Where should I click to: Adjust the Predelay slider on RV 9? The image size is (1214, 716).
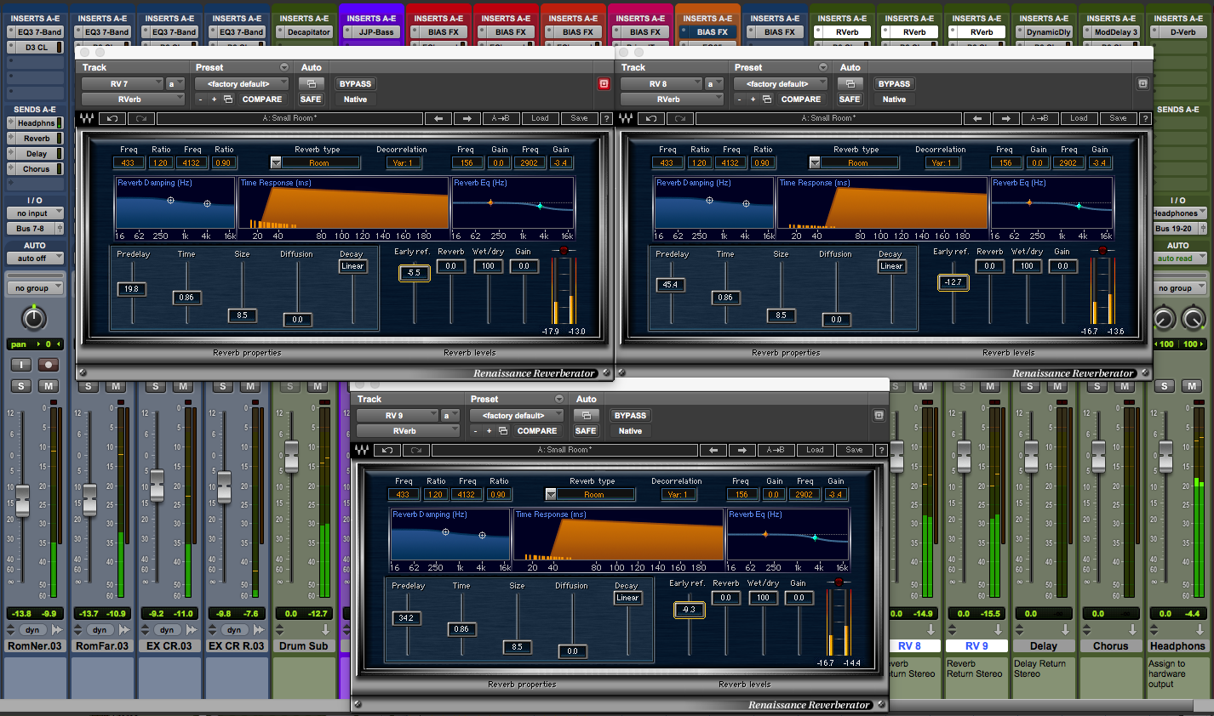click(x=406, y=618)
